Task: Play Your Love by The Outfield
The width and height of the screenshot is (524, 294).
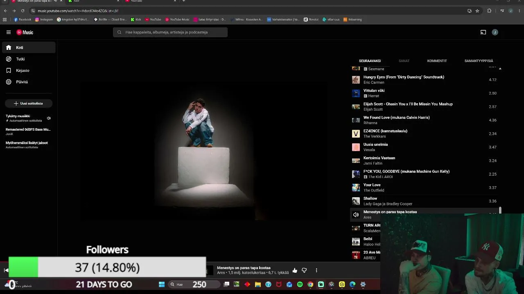Action: click(425, 187)
